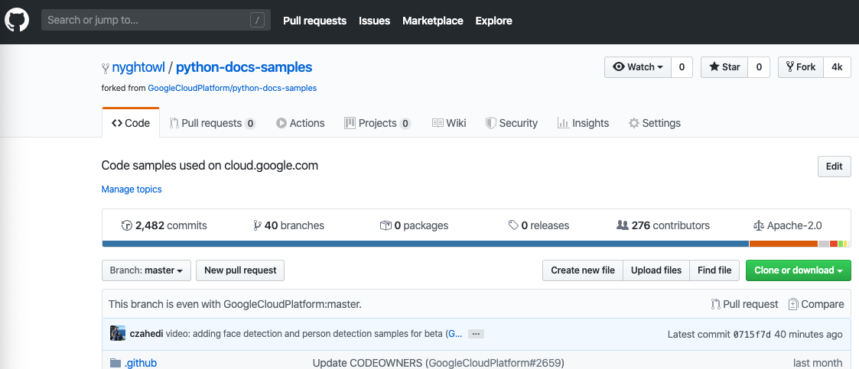Click the Compare diff file icon
Image resolution: width=859 pixels, height=369 pixels.
[792, 304]
